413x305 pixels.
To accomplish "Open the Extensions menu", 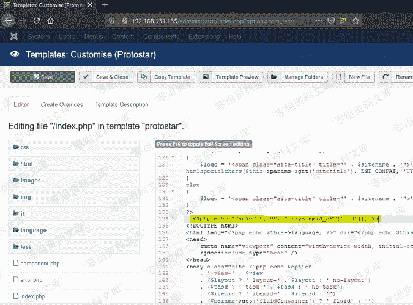I will coord(204,37).
